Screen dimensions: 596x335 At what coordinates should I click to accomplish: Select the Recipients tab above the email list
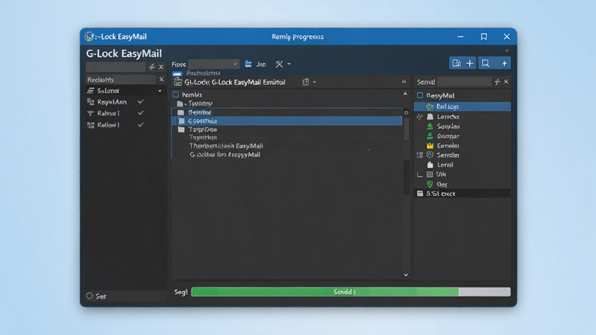(203, 73)
